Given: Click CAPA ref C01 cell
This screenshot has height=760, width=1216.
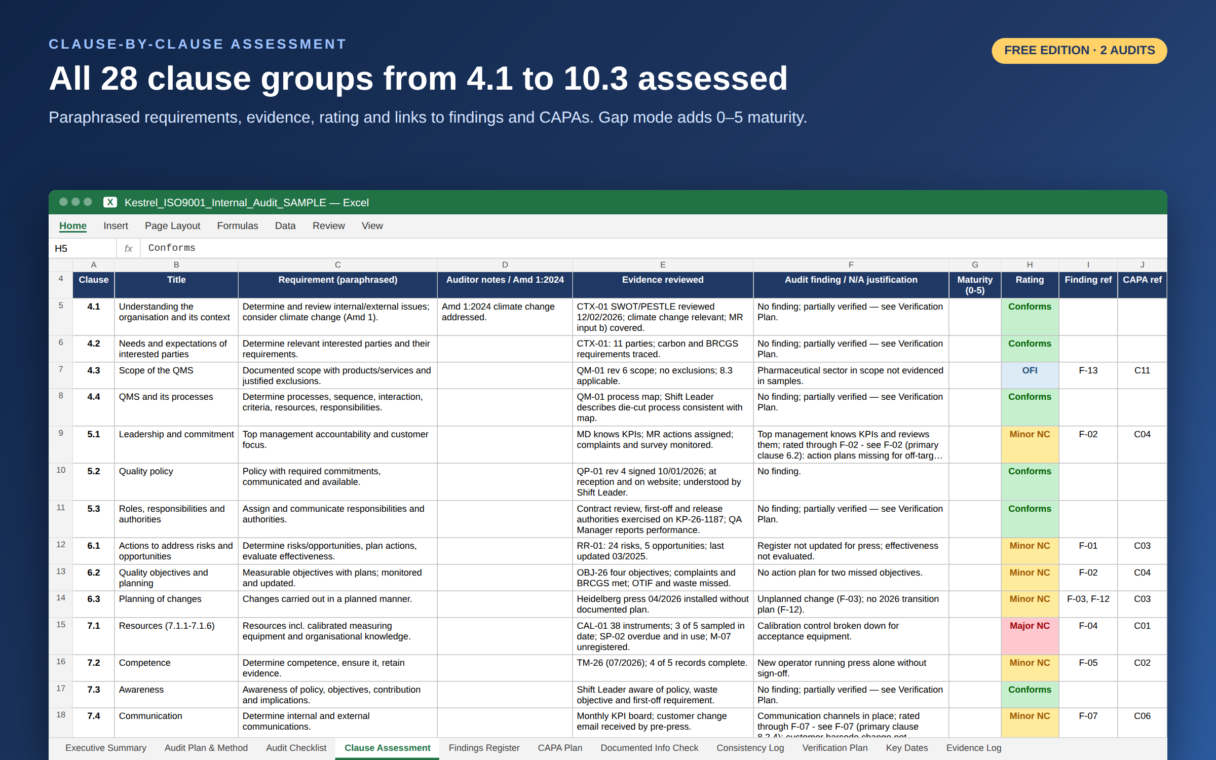Looking at the screenshot, I should click(x=1142, y=636).
